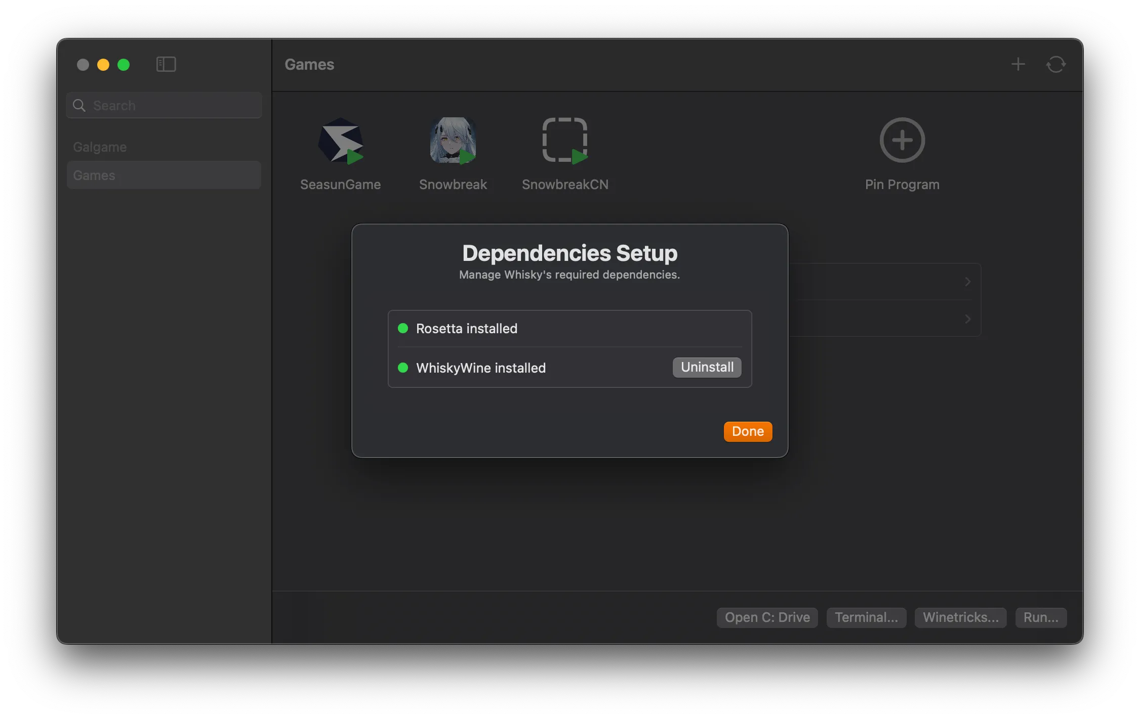This screenshot has height=719, width=1140.
Task: Open the SeasunGame program icon
Action: (x=340, y=140)
